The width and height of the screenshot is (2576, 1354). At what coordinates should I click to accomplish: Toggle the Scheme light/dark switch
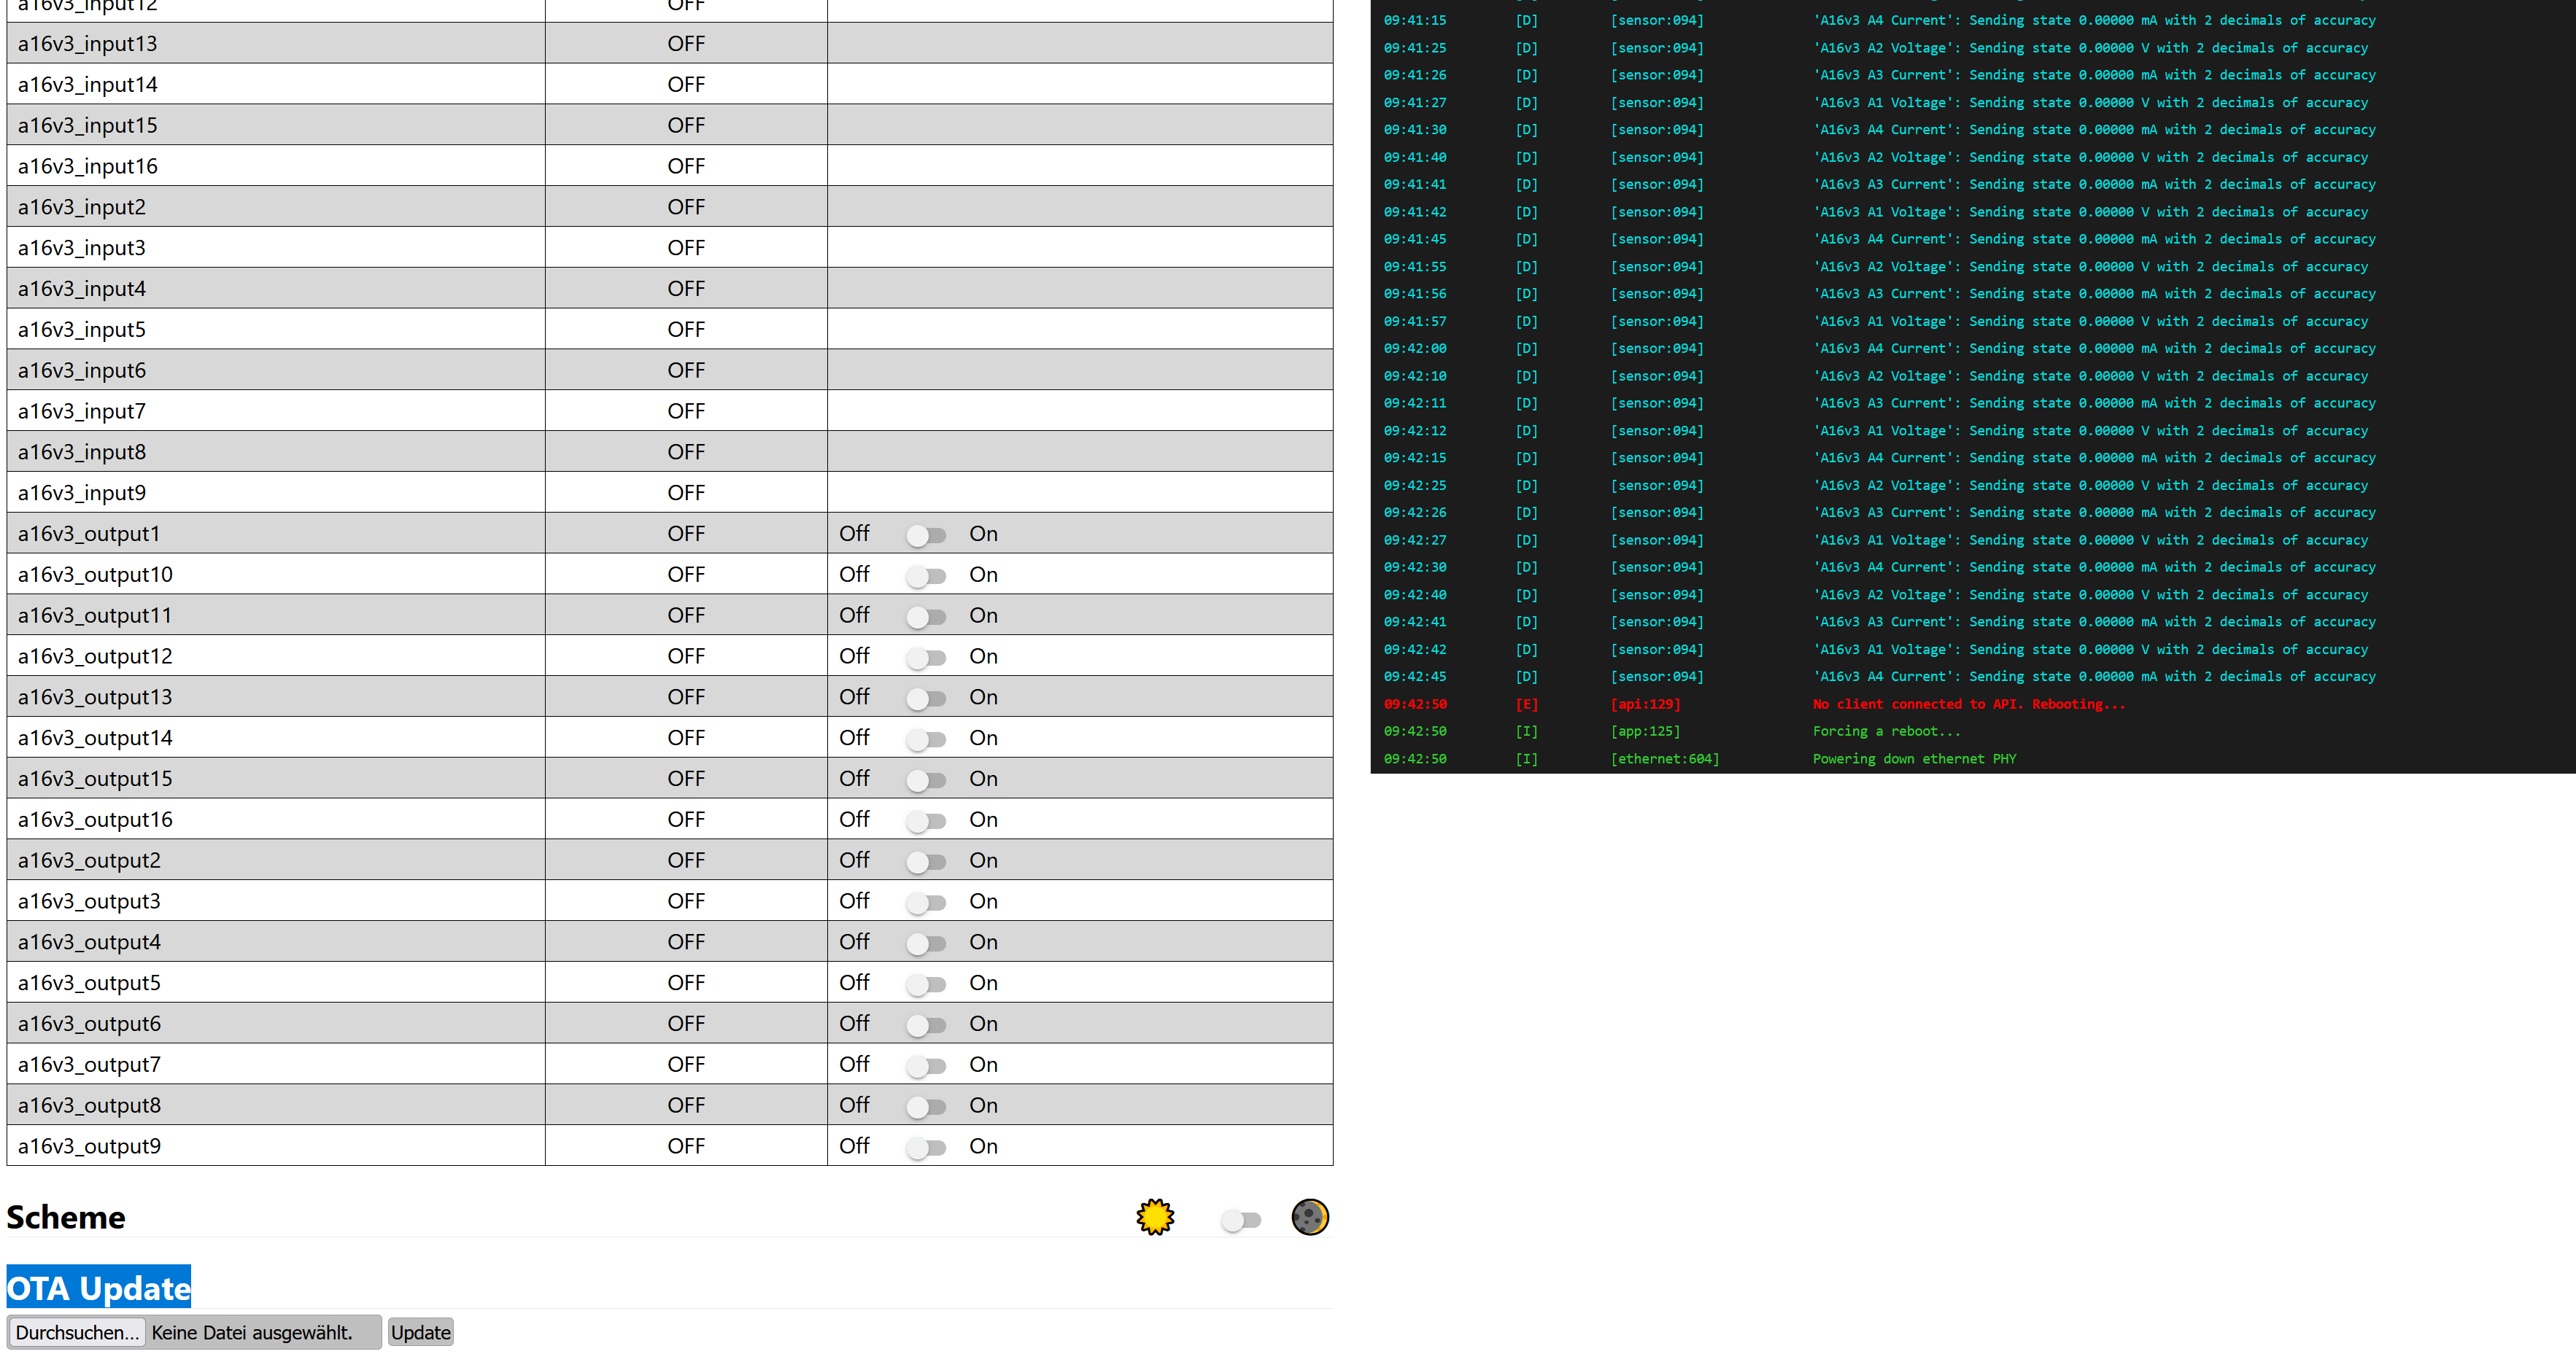[1240, 1219]
